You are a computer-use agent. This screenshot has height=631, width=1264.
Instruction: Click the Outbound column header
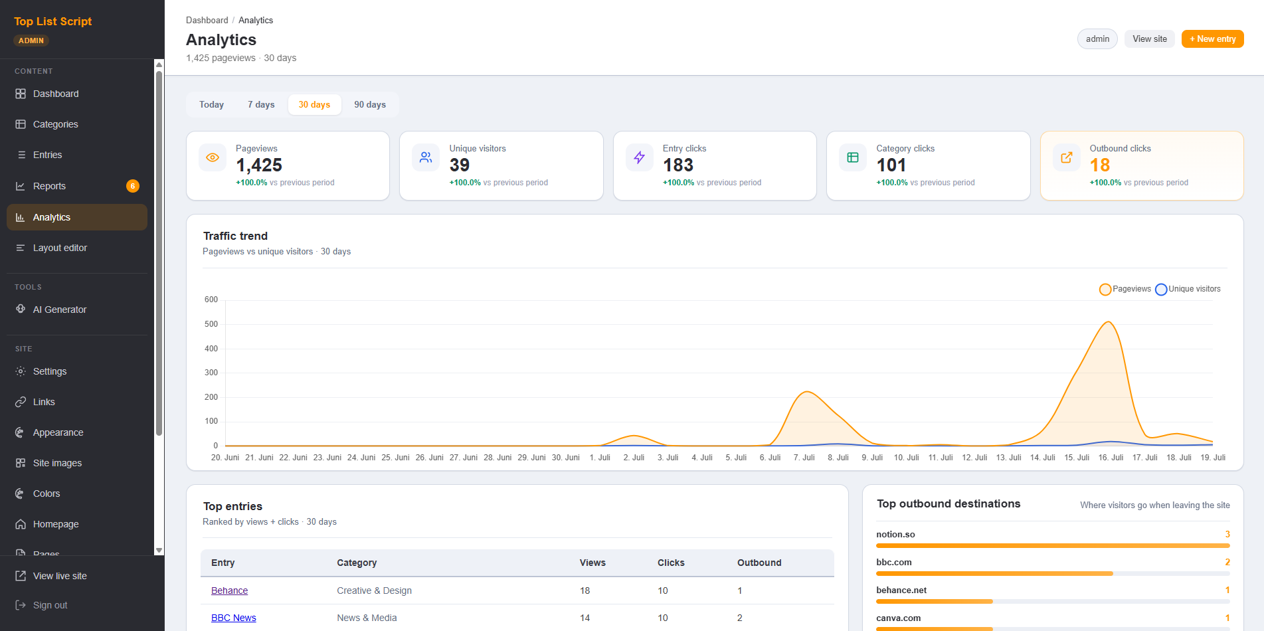[x=759, y=563]
